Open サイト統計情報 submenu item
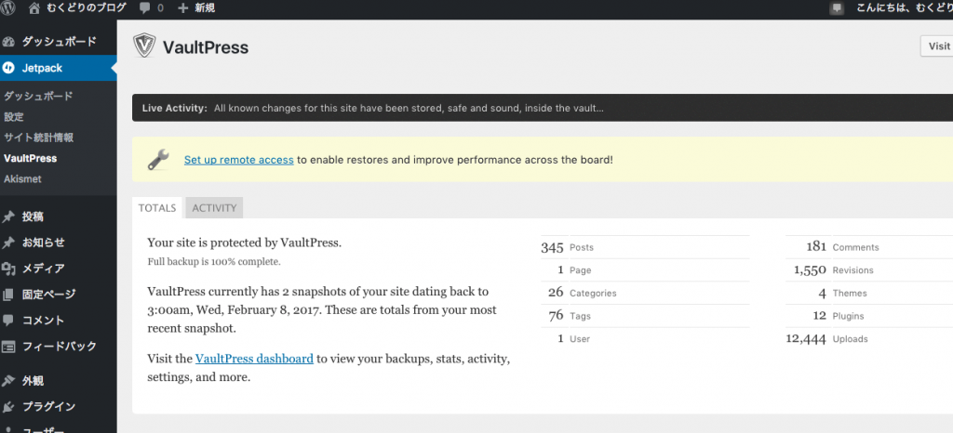The width and height of the screenshot is (953, 433). click(x=38, y=138)
